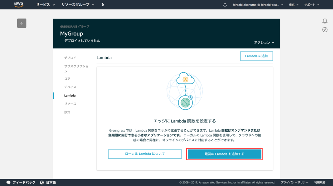Click ローカル Lambda について button

[145, 154]
